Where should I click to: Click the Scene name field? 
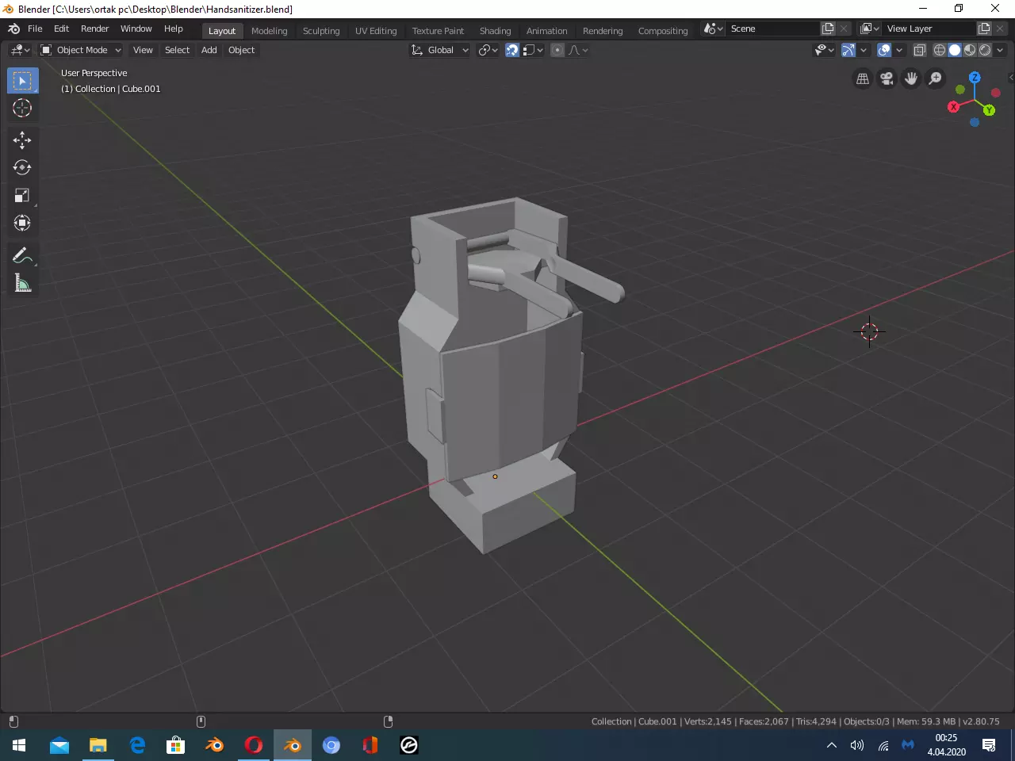coord(773,29)
